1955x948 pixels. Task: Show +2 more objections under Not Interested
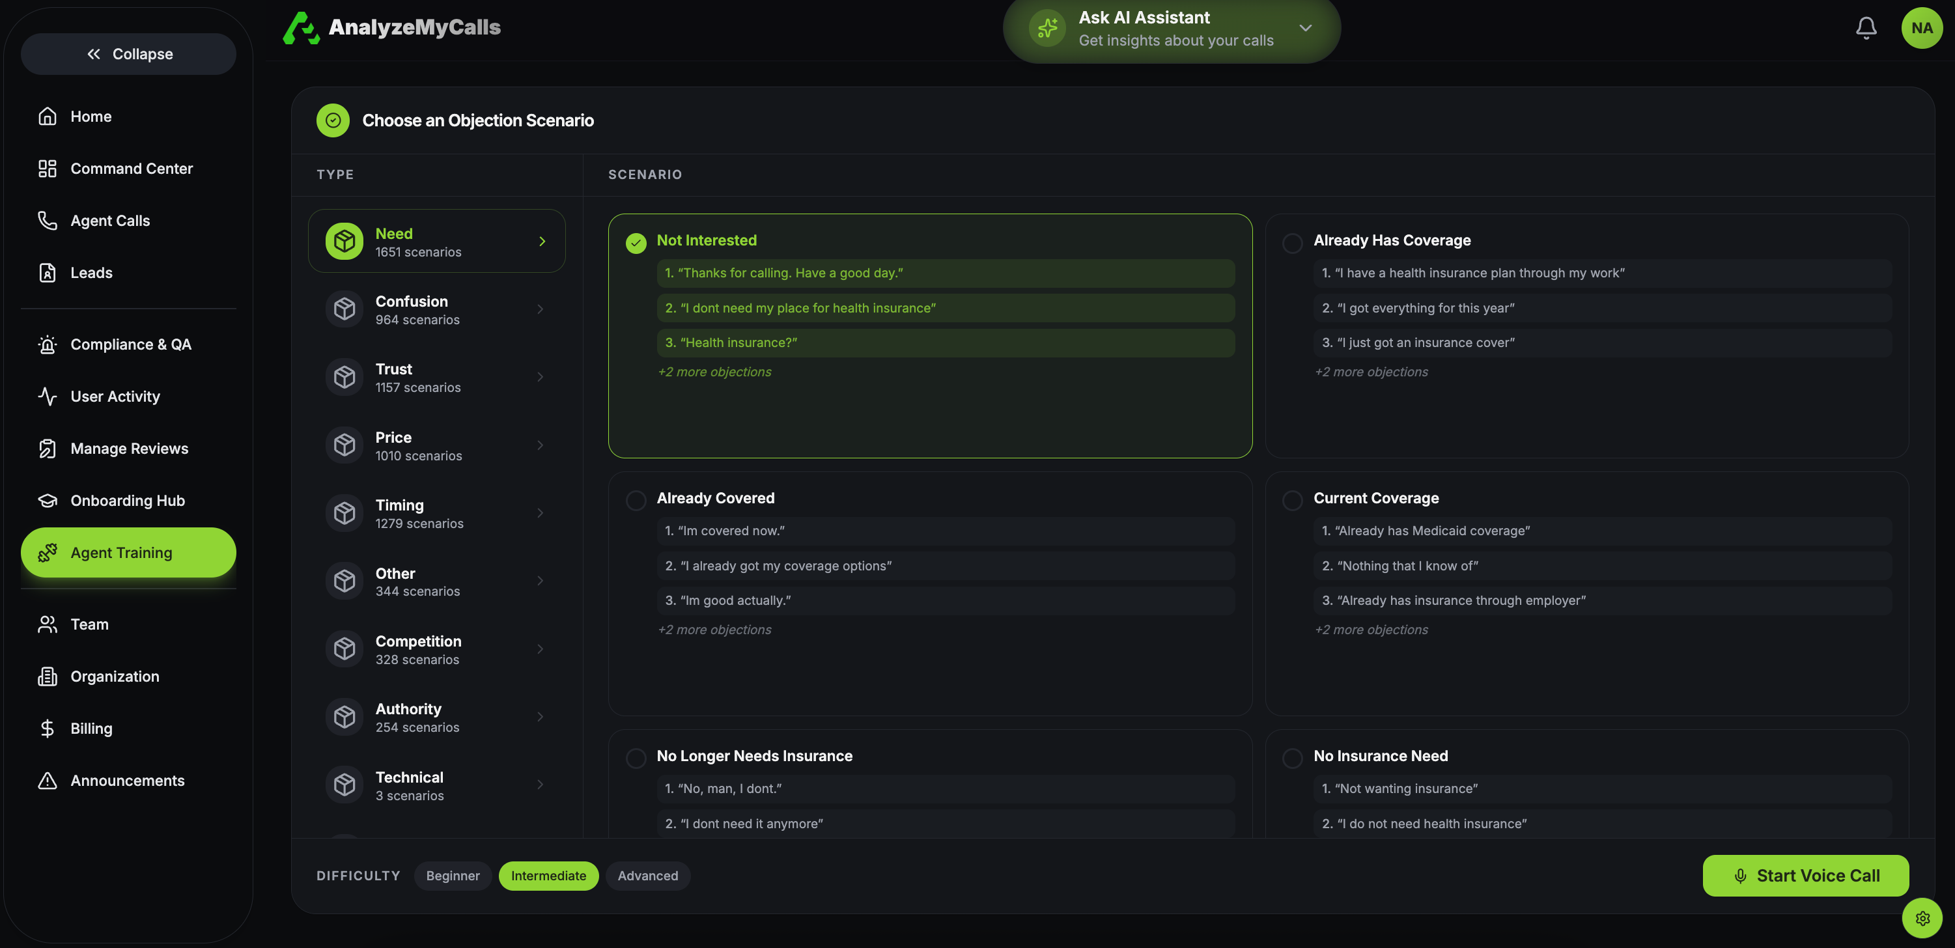(714, 372)
